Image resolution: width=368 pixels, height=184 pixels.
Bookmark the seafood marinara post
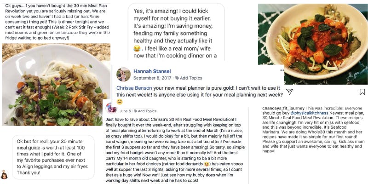(362, 92)
